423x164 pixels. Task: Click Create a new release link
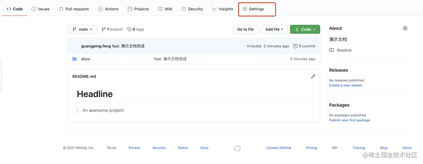pos(346,85)
